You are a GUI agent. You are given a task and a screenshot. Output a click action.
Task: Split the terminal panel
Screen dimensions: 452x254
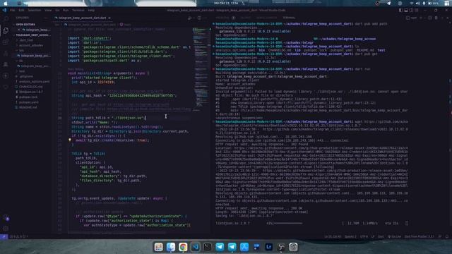tap(430, 18)
